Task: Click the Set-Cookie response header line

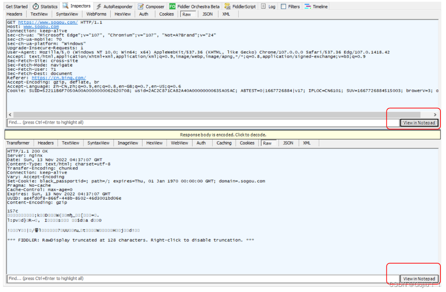Action: tap(136, 181)
